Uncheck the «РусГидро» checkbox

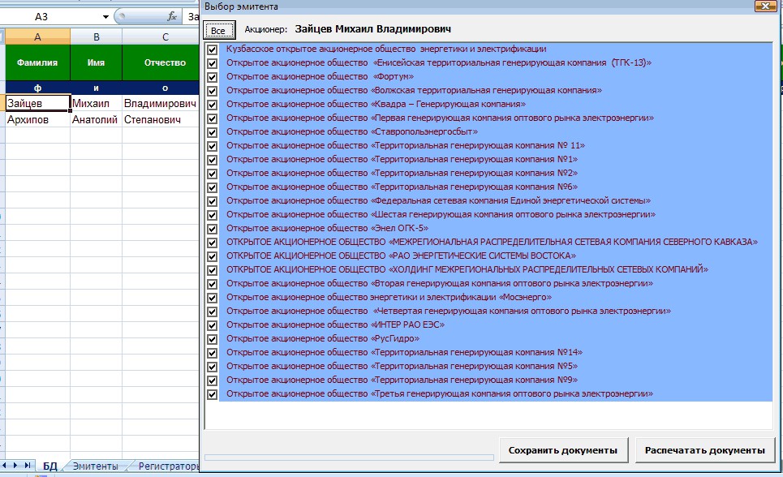point(213,339)
